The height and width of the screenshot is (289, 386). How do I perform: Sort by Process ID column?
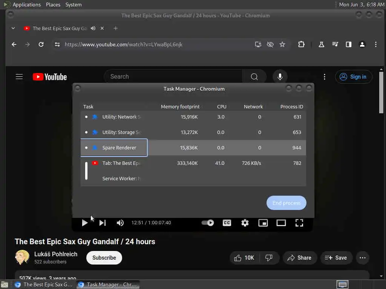point(291,106)
